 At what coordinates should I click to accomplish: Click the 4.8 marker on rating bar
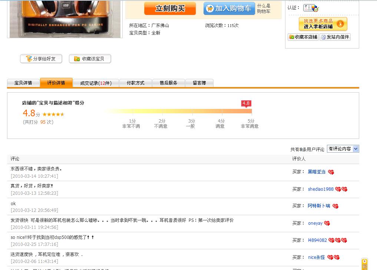click(246, 103)
